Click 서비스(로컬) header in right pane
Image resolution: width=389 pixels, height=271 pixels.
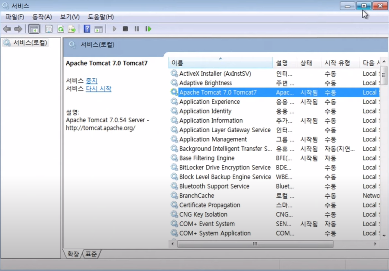[x=97, y=45]
